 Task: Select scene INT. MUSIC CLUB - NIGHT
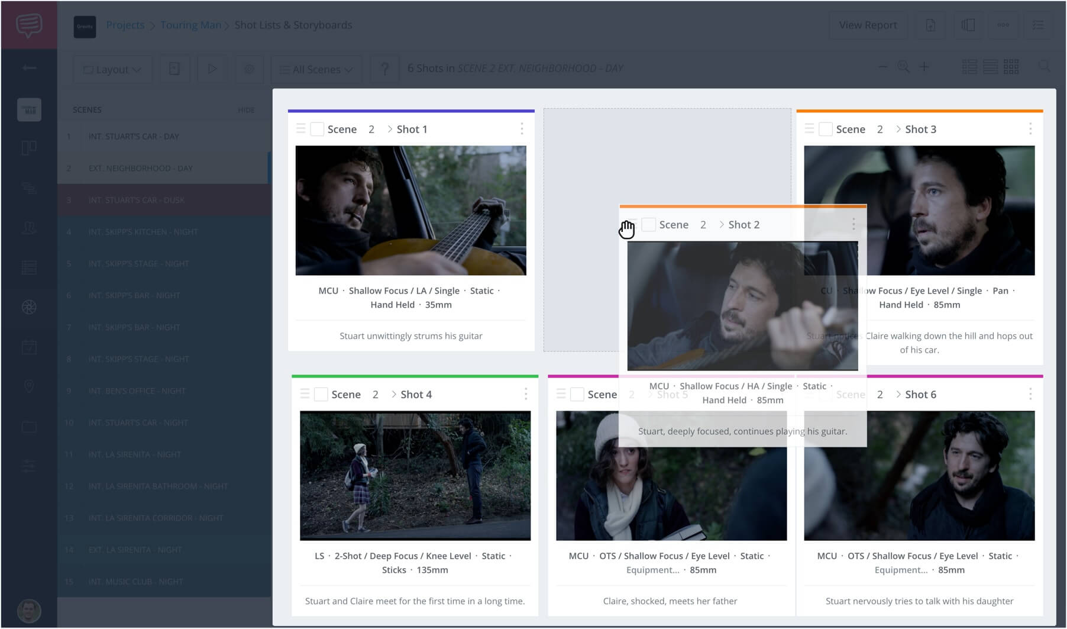pos(164,582)
